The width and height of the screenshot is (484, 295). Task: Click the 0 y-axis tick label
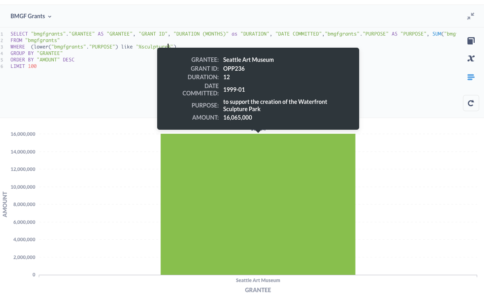click(34, 275)
